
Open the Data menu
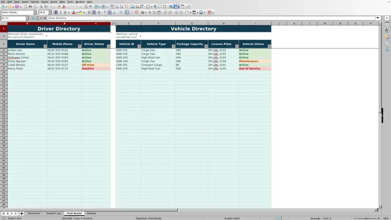[62, 2]
